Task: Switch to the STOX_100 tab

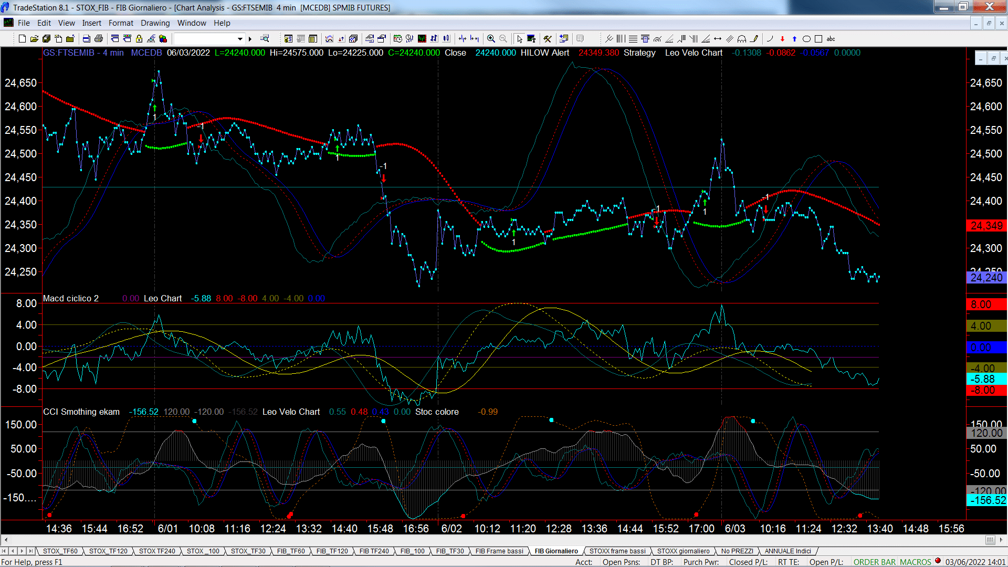Action: [x=203, y=551]
